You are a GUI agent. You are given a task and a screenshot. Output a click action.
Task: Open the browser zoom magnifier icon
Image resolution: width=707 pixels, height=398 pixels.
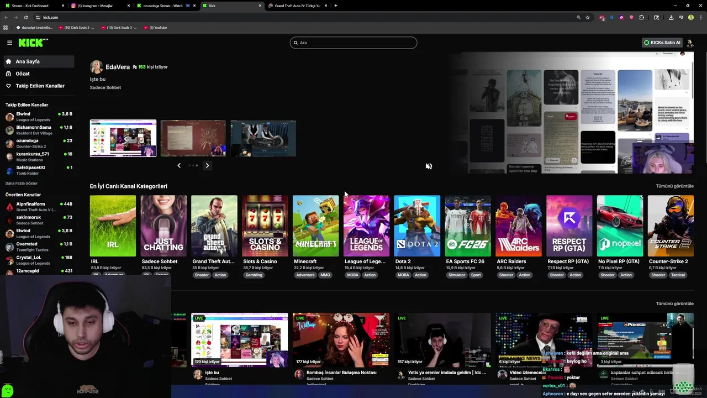click(579, 17)
